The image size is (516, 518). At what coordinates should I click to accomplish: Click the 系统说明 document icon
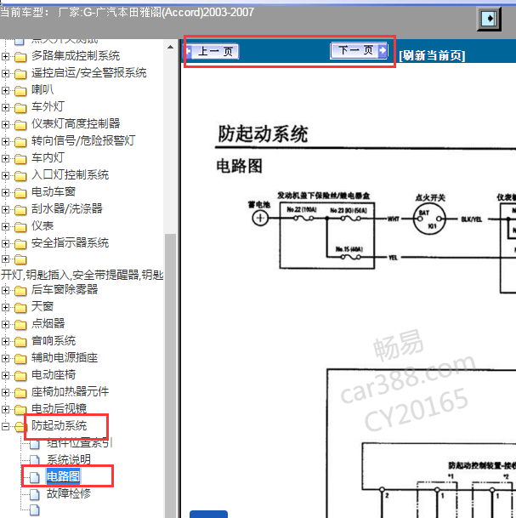[35, 460]
